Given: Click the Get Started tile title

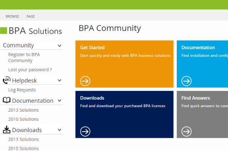Looking at the screenshot, I should [x=92, y=47].
